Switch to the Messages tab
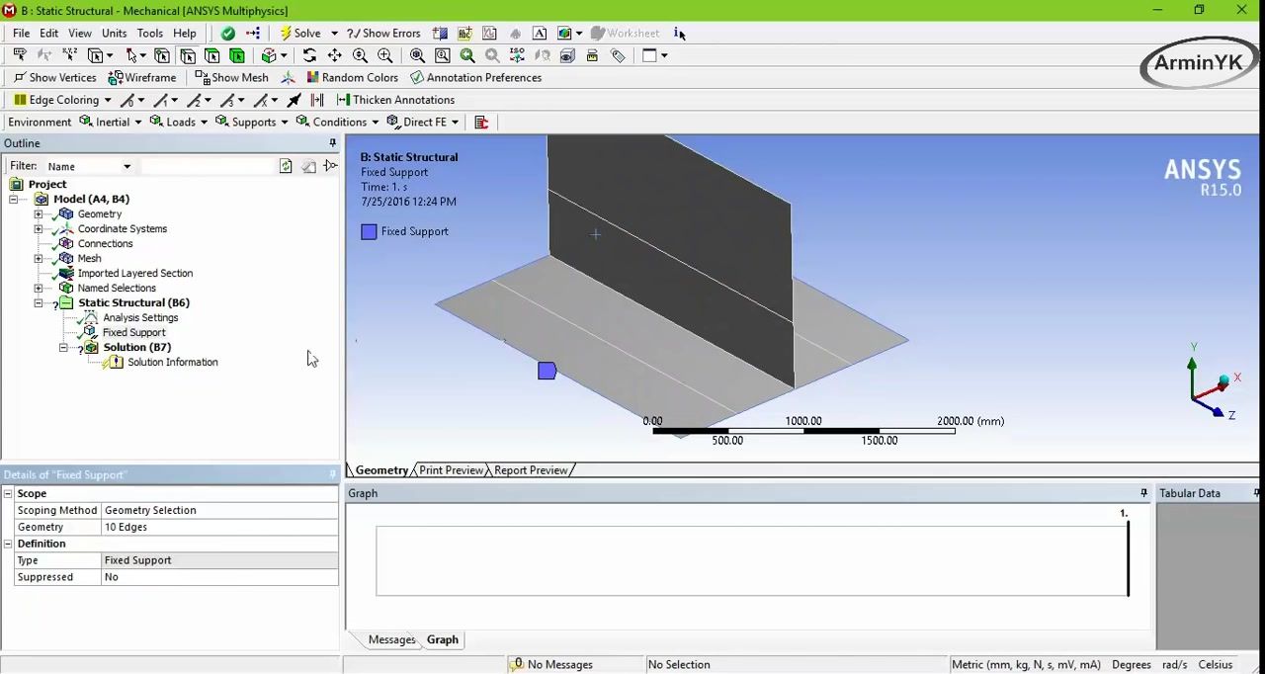Screen dimensions: 1265x674 (x=391, y=639)
